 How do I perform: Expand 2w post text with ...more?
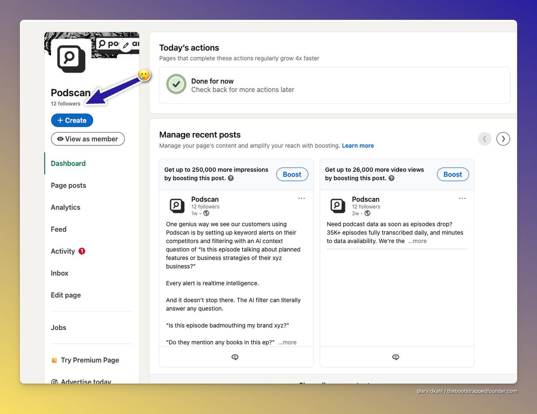pos(418,241)
